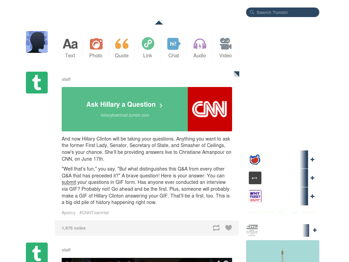Open your profile avatar with head silhouette
Image resolution: width=349 pixels, height=262 pixels.
pos(37,42)
